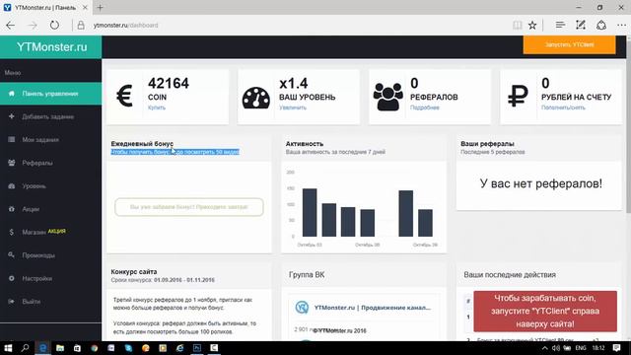Click the speedometer level icon
The image size is (631, 355).
point(256,98)
